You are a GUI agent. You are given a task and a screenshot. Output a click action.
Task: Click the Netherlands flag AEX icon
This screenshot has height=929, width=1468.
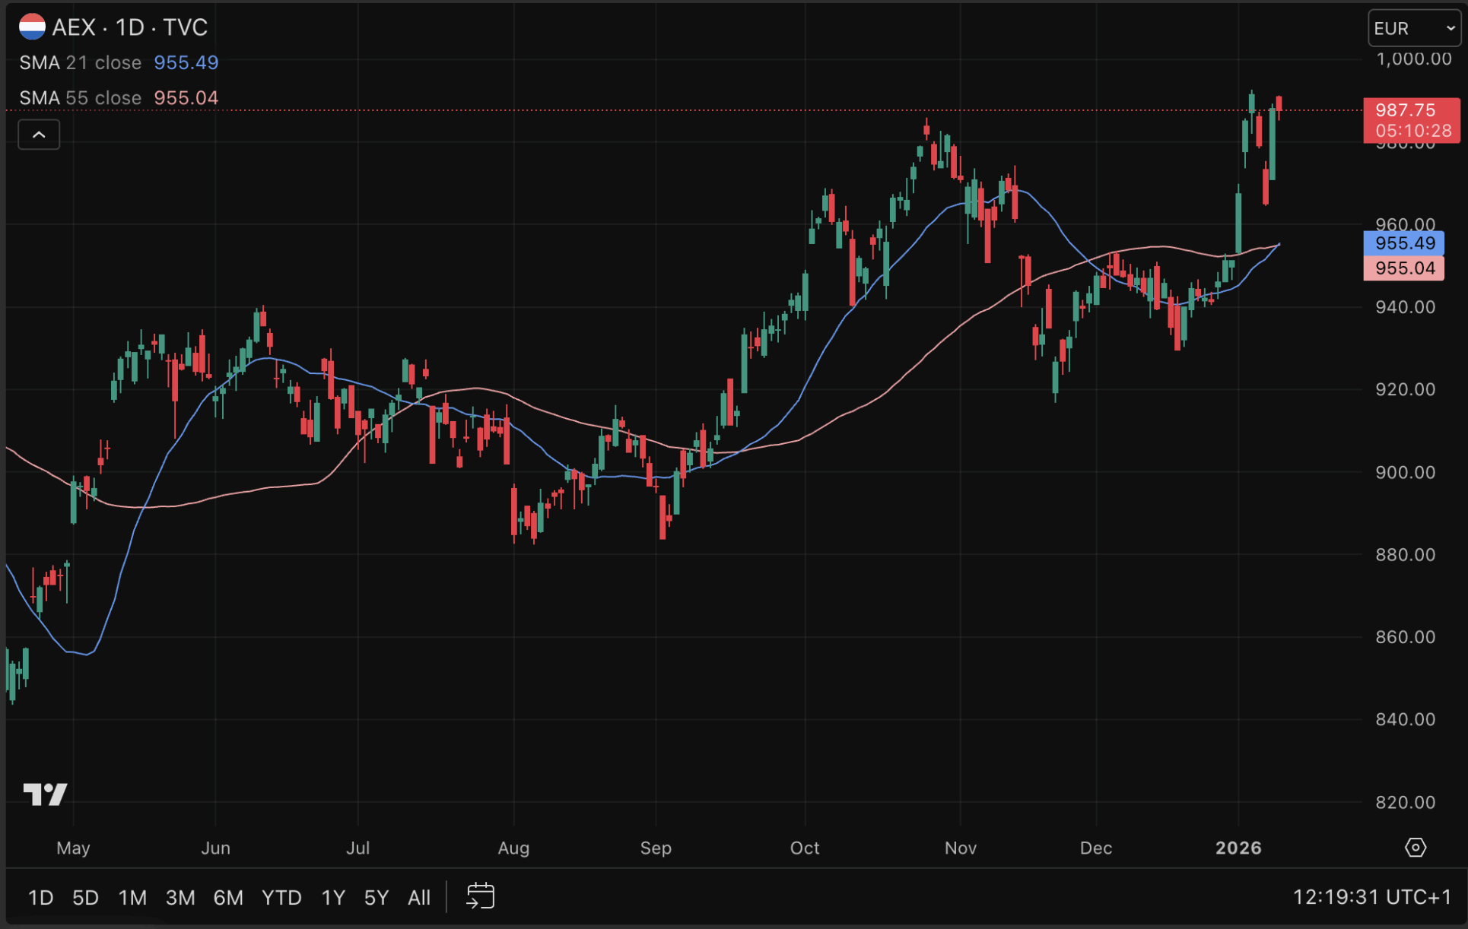[32, 27]
